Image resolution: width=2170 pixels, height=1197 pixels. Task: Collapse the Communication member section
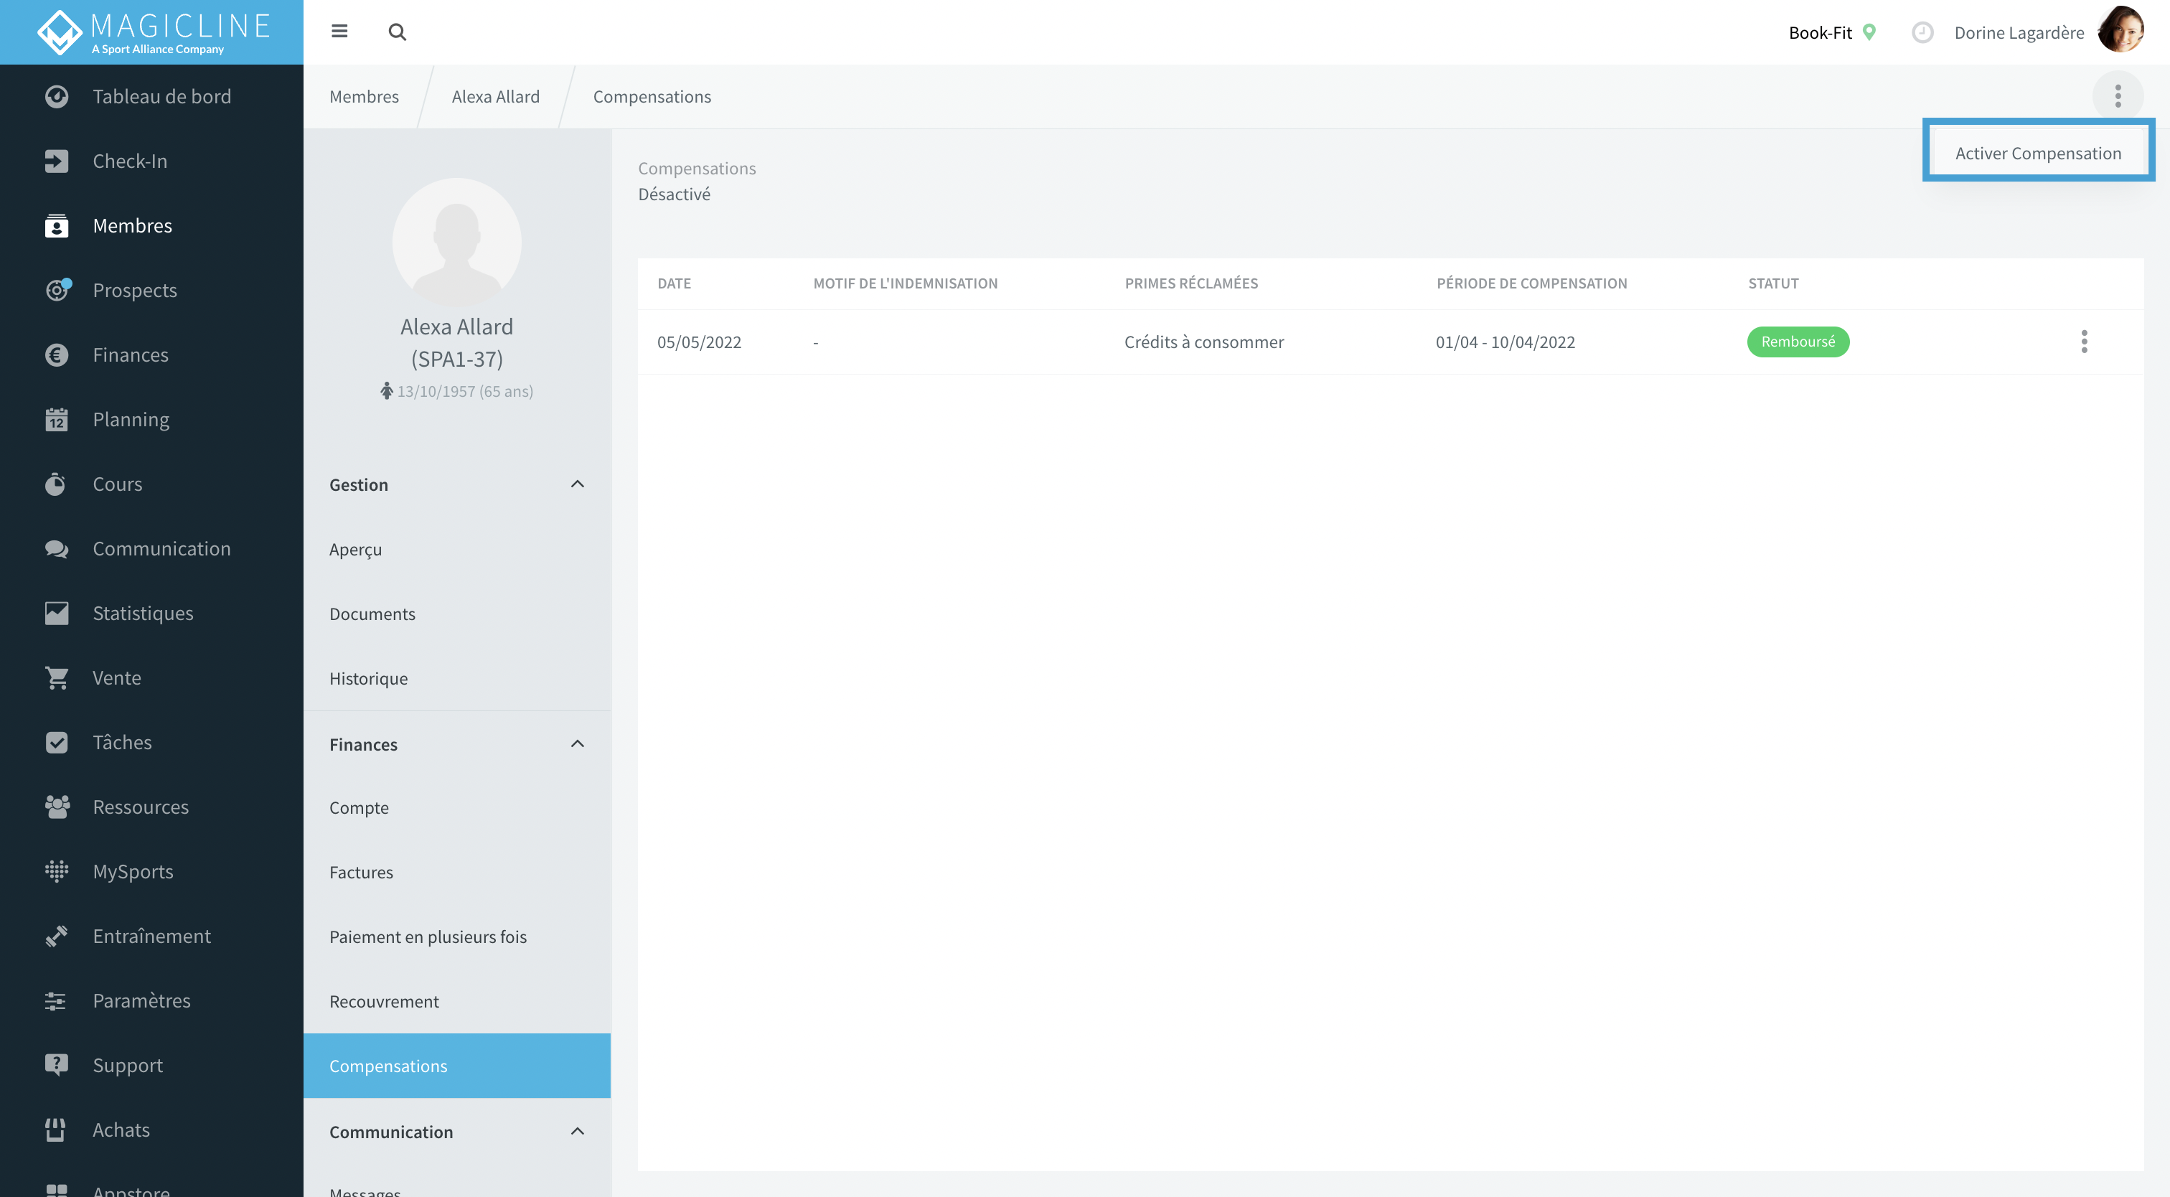(577, 1131)
